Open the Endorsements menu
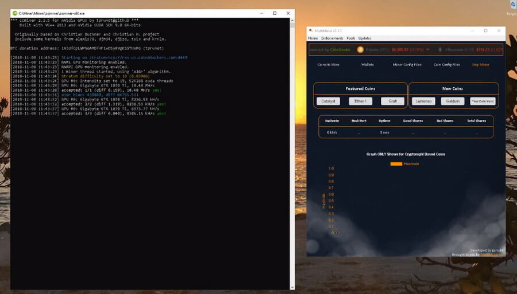 point(332,38)
